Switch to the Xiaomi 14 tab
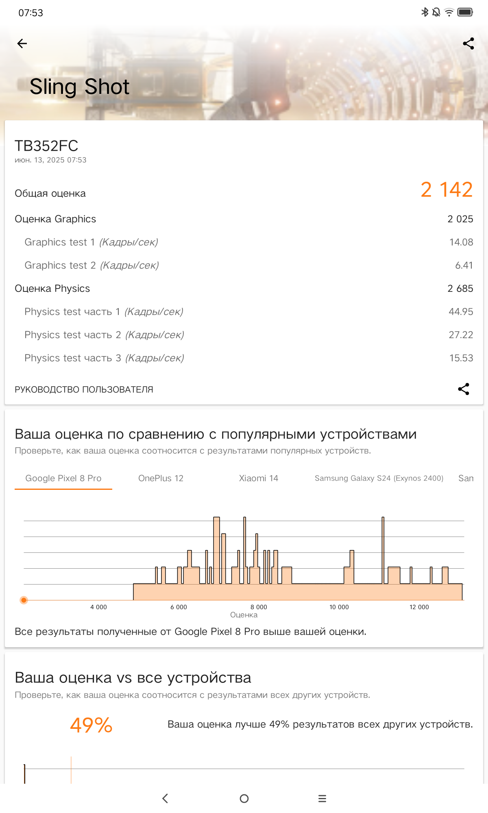Viewport: 488px width, 813px height. (259, 478)
